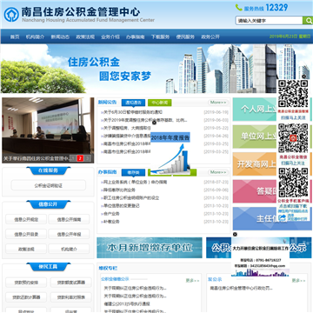Open 机构简介 navigation menu item

click(35, 37)
